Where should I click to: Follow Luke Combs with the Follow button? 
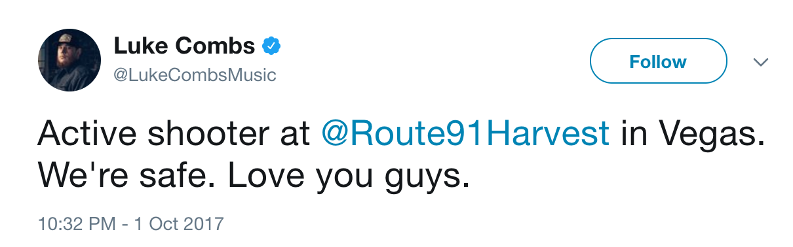(658, 61)
